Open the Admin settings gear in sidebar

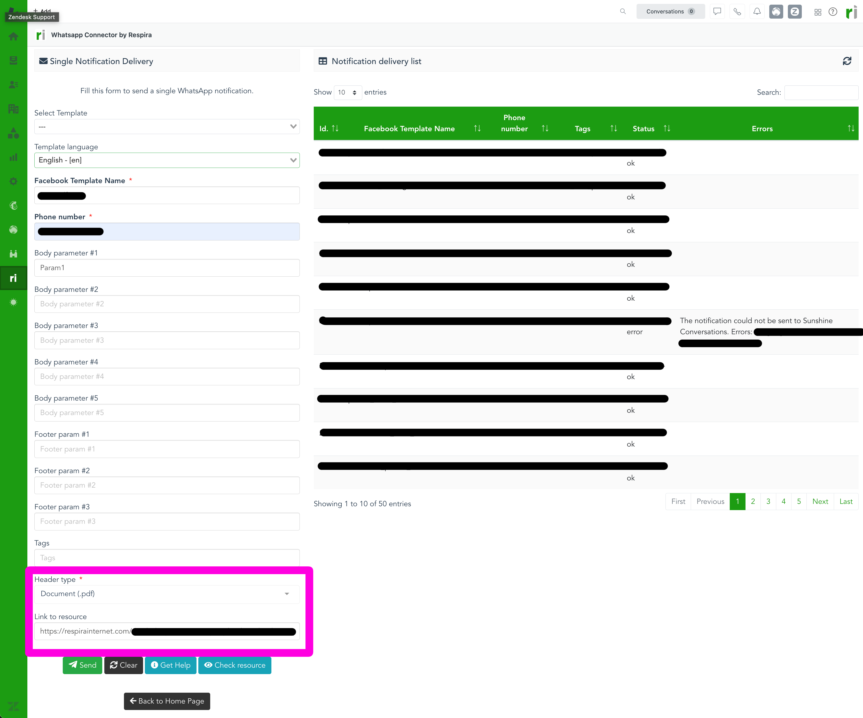[x=14, y=181]
